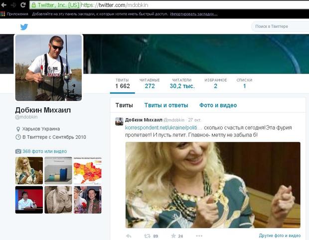The image size is (309, 240).
Task: Open the Фото и видео tab
Action: point(218,105)
